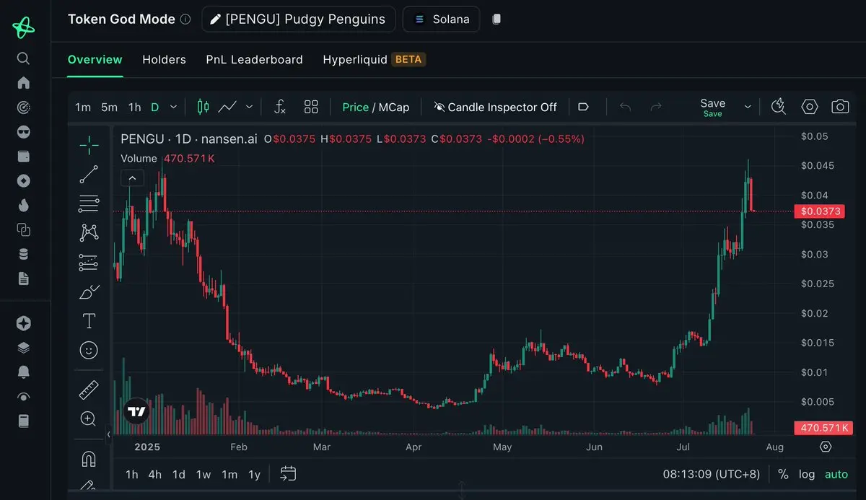
Task: Open the price axis settings gear
Action: tap(826, 447)
